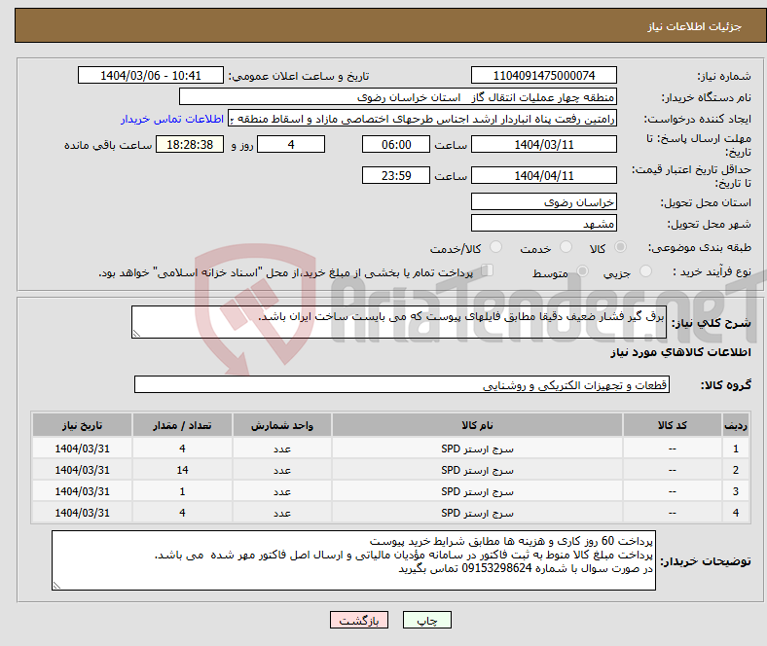Select the خدمت radio button

pyautogui.click(x=566, y=247)
